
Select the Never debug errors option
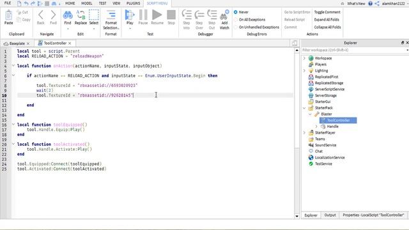(x=236, y=12)
